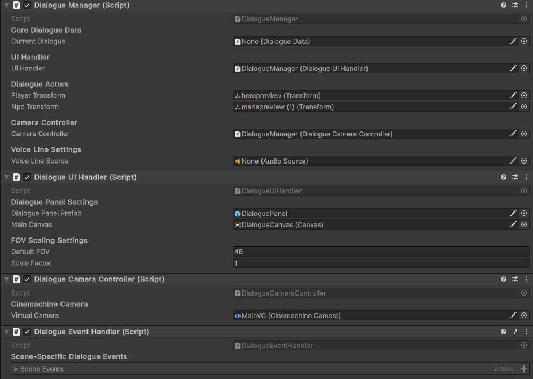Open presets for Dialogue UI Handler
This screenshot has height=379, width=533.
(515, 177)
